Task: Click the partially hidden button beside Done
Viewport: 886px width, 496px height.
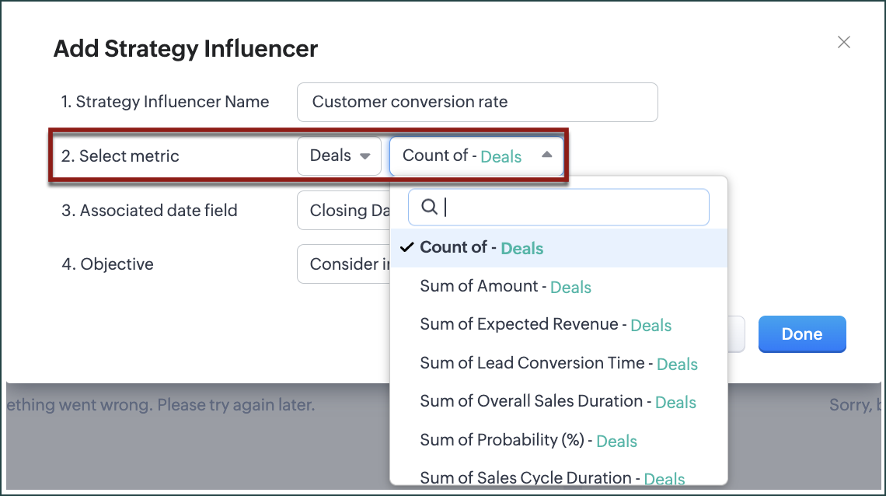Action: pyautogui.click(x=736, y=334)
